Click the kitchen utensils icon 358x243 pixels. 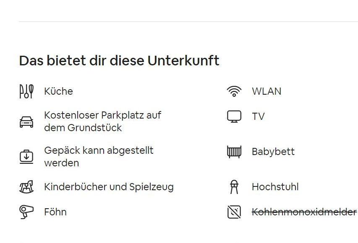pyautogui.click(x=26, y=91)
